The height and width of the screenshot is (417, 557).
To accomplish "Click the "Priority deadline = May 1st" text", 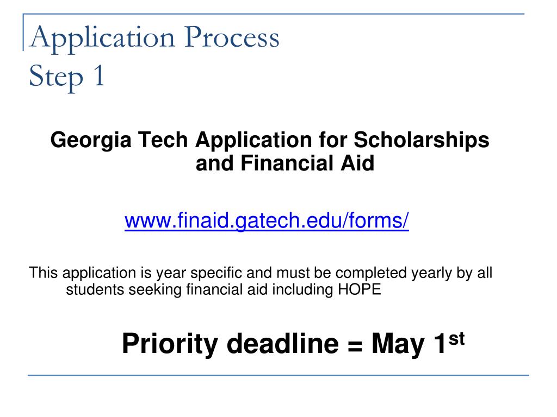I will (293, 344).
